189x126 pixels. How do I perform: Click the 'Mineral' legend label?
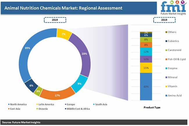173,77
